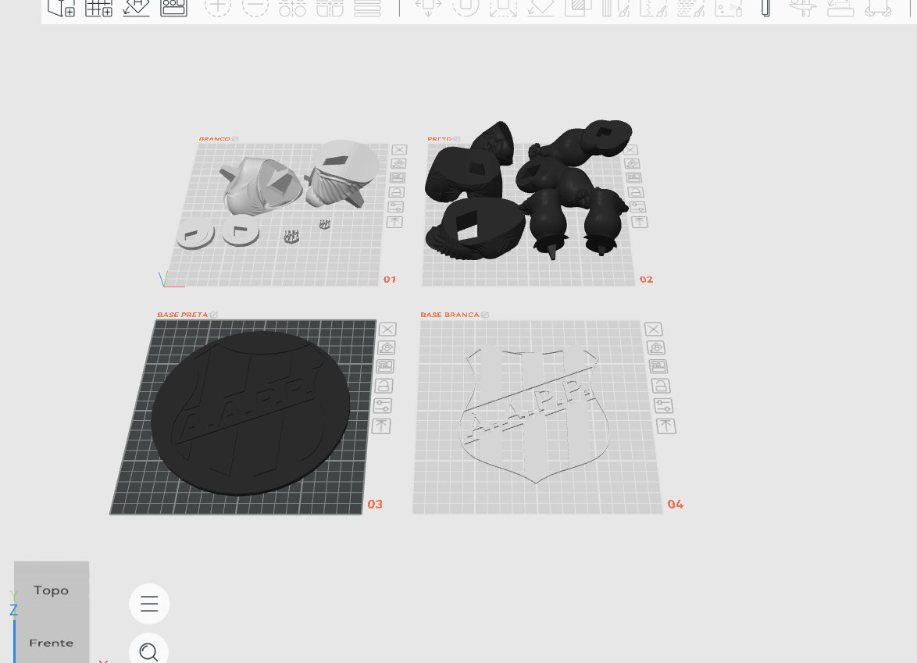This screenshot has width=917, height=663.
Task: Toggle the lock on plate 03
Action: pos(384,386)
